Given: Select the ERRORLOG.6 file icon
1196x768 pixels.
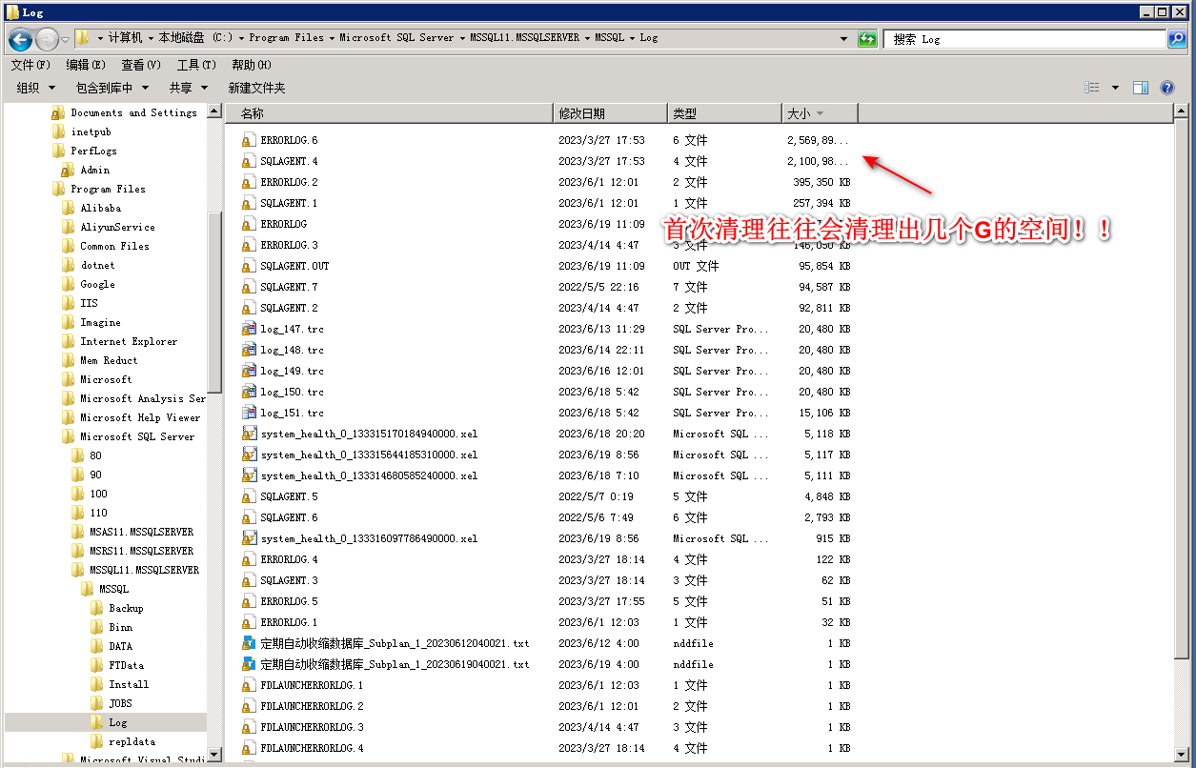Looking at the screenshot, I should [x=250, y=140].
